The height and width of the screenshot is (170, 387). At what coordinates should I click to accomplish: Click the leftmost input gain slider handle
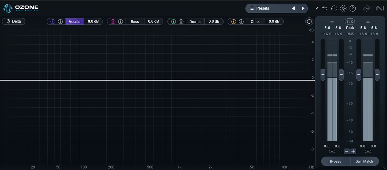click(323, 75)
